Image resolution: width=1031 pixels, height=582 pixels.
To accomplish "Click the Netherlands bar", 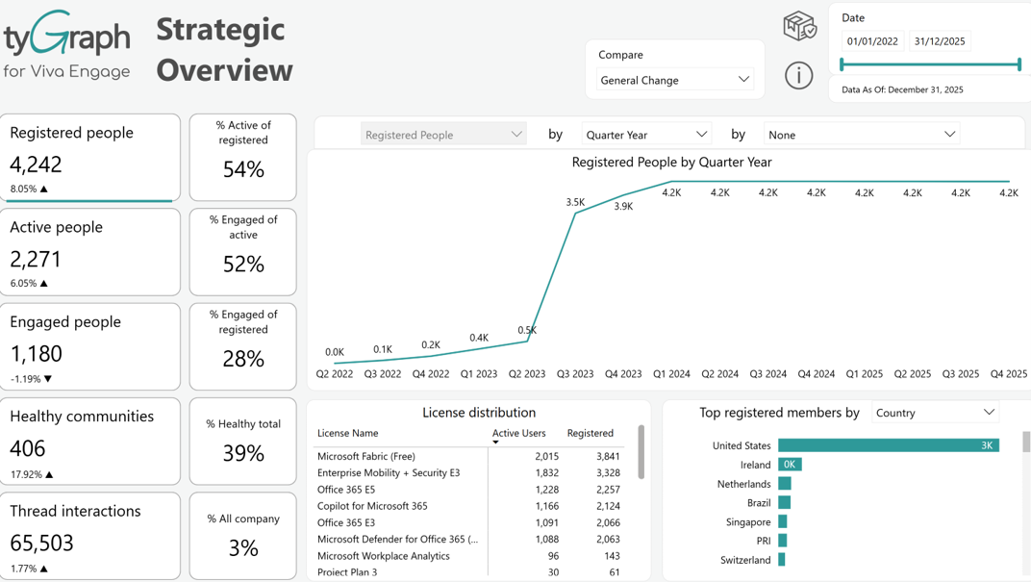I will [x=785, y=483].
